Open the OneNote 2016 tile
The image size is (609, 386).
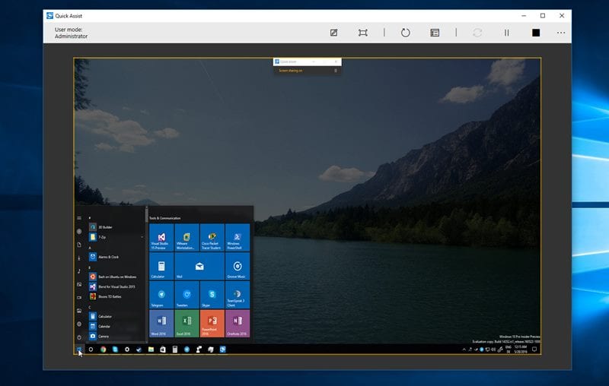[238, 323]
